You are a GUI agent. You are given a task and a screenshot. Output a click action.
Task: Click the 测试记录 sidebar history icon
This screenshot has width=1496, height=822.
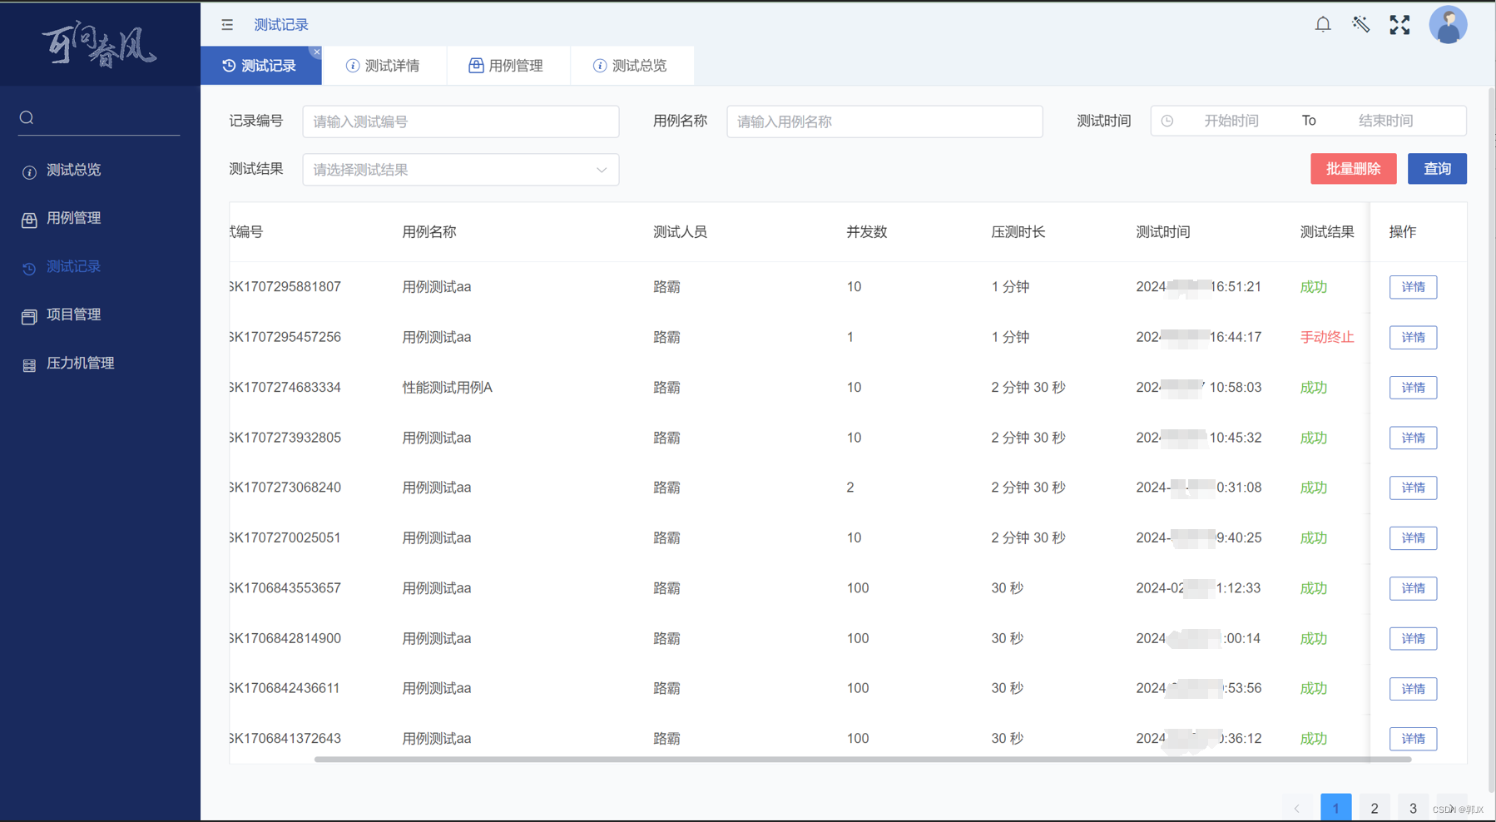coord(29,268)
